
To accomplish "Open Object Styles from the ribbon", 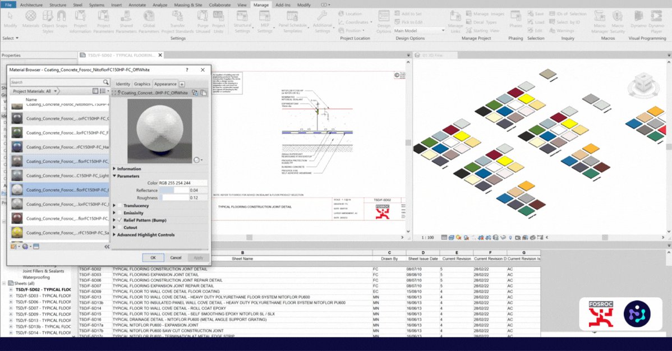I will [48, 21].
